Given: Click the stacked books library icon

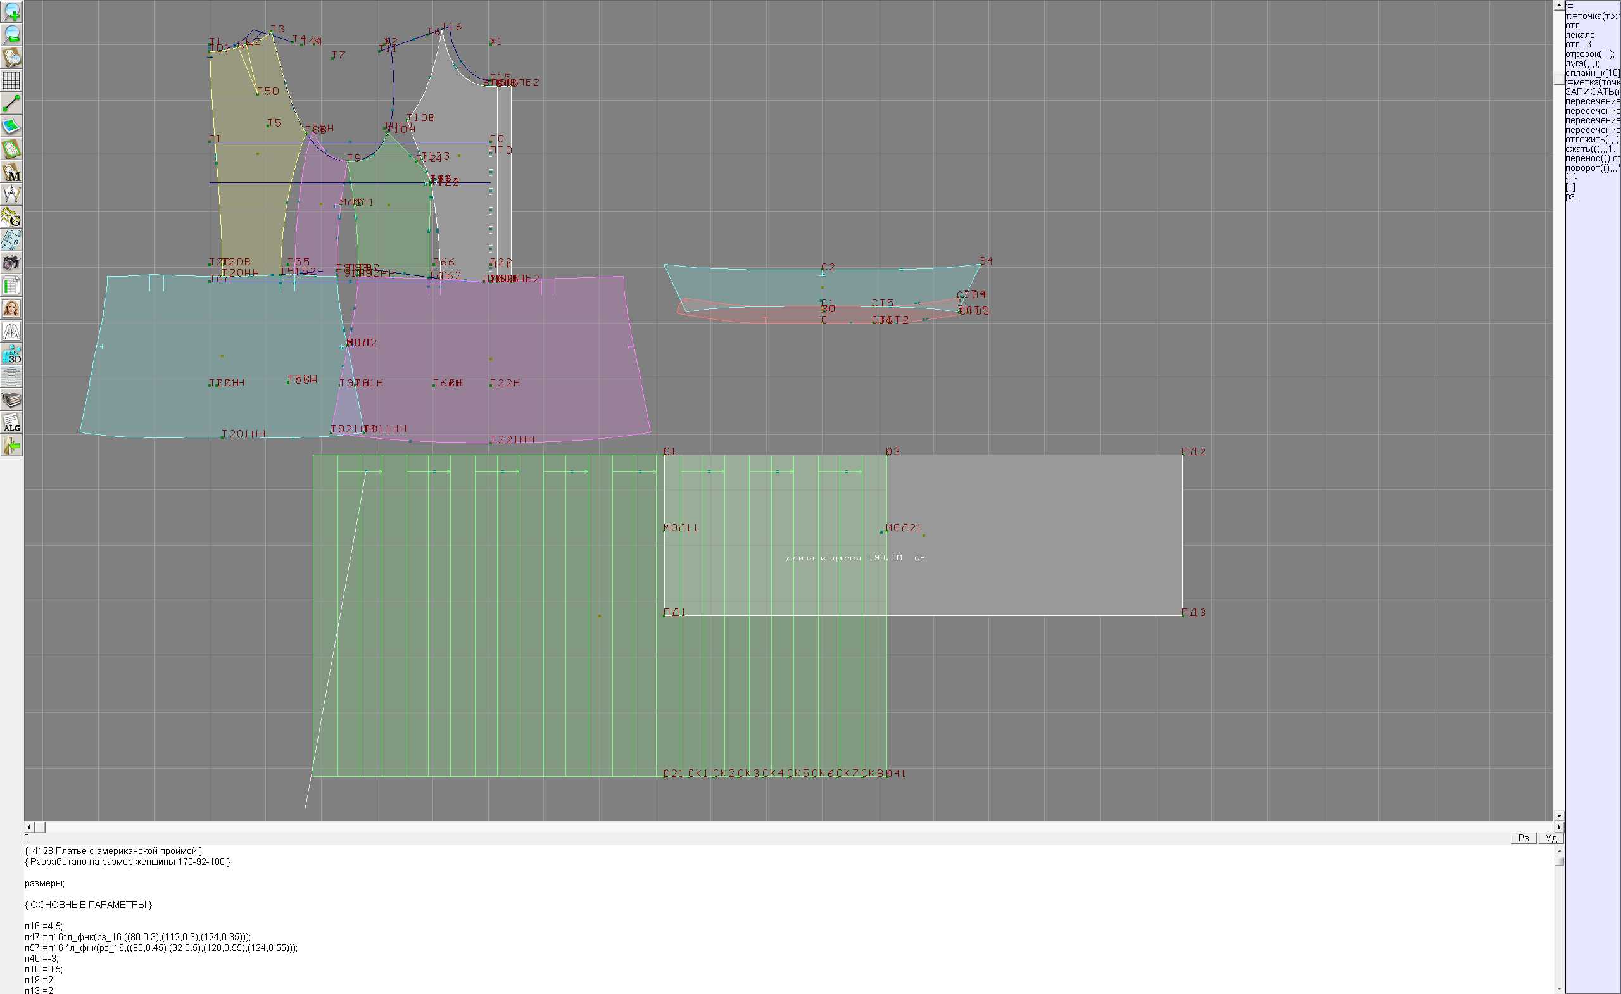Looking at the screenshot, I should click(x=11, y=399).
